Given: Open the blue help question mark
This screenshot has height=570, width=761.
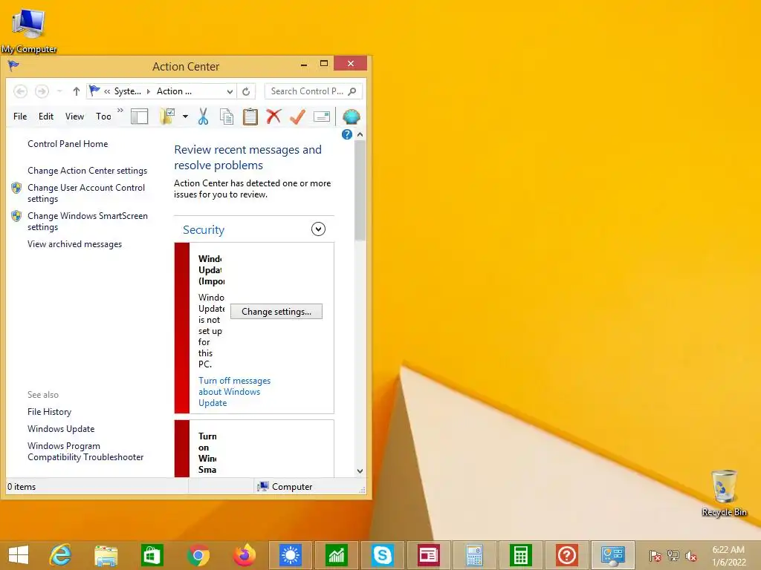Looking at the screenshot, I should (346, 134).
